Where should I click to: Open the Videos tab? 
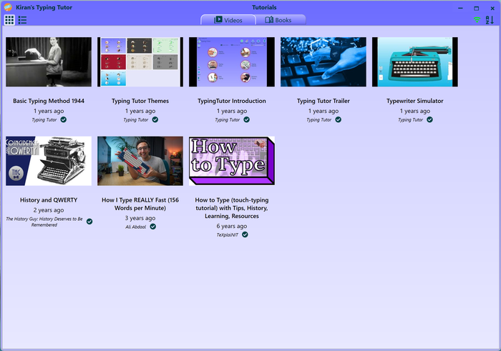pos(228,20)
